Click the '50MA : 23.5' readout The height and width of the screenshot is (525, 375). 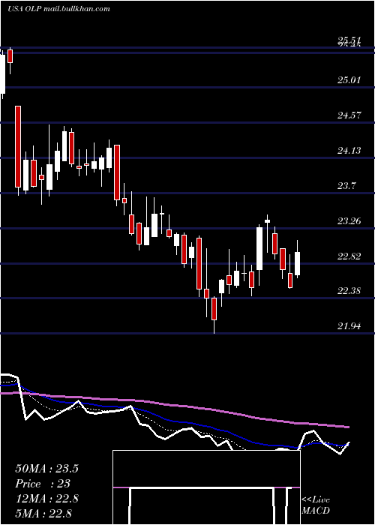coord(46,469)
